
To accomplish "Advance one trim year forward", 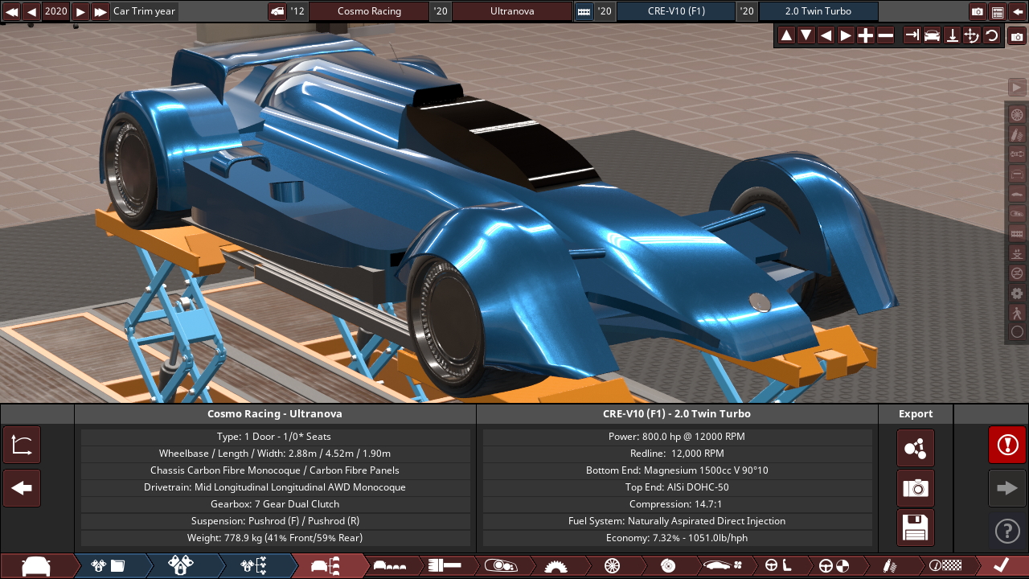I will click(80, 11).
